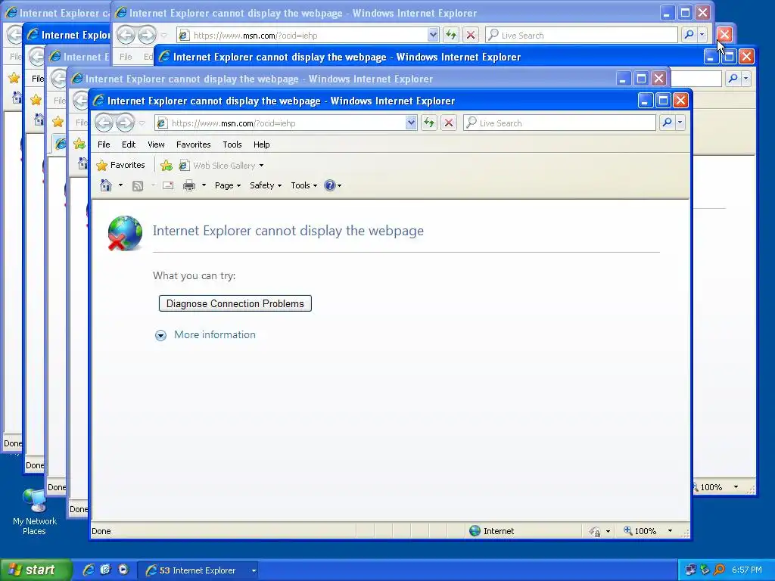Open Safety dropdown menu

tap(266, 185)
